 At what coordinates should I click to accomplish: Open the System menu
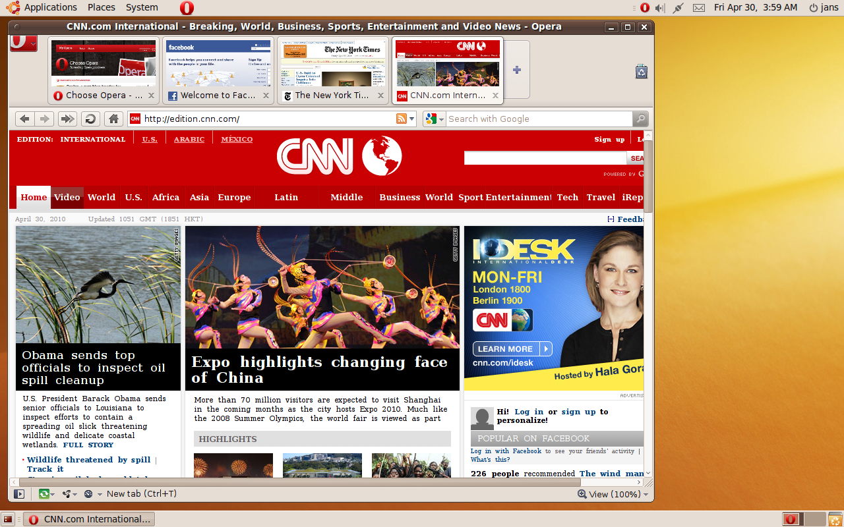coord(142,7)
